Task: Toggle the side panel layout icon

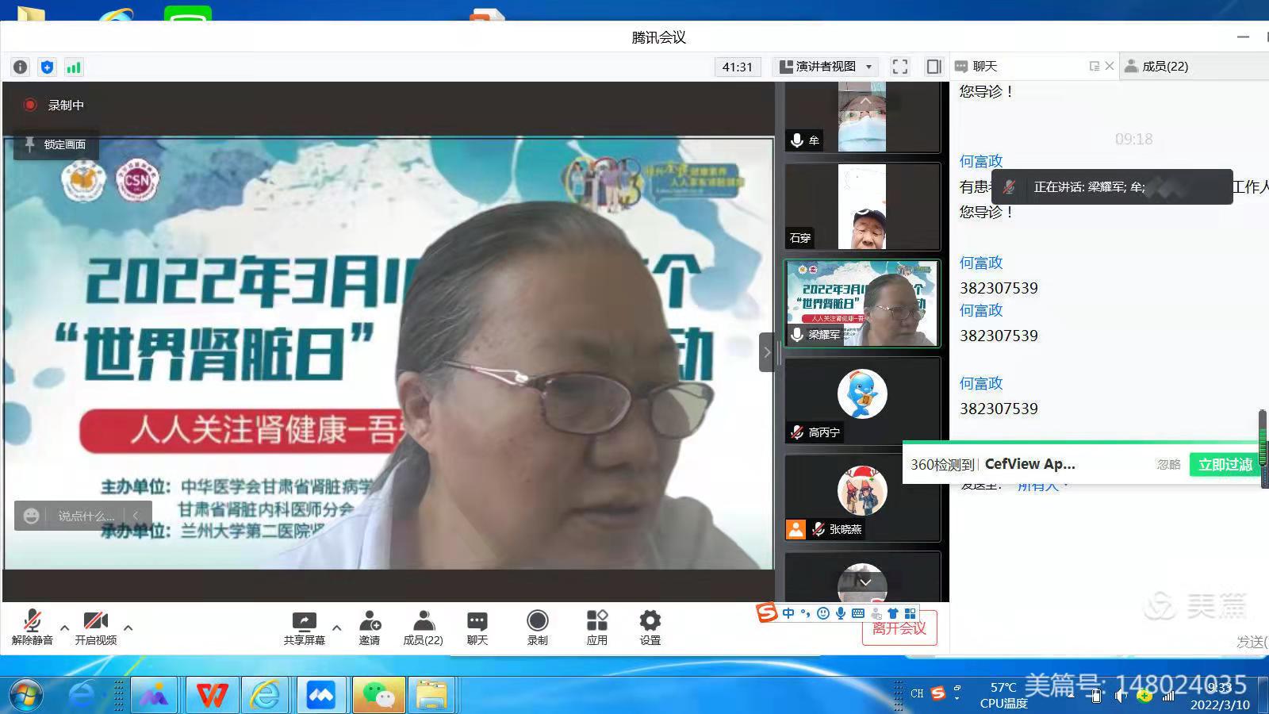Action: tap(934, 67)
